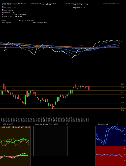This screenshot has width=126, height=166.
Task: Click the 17.29 price axis label
Action: [x=123, y=92]
